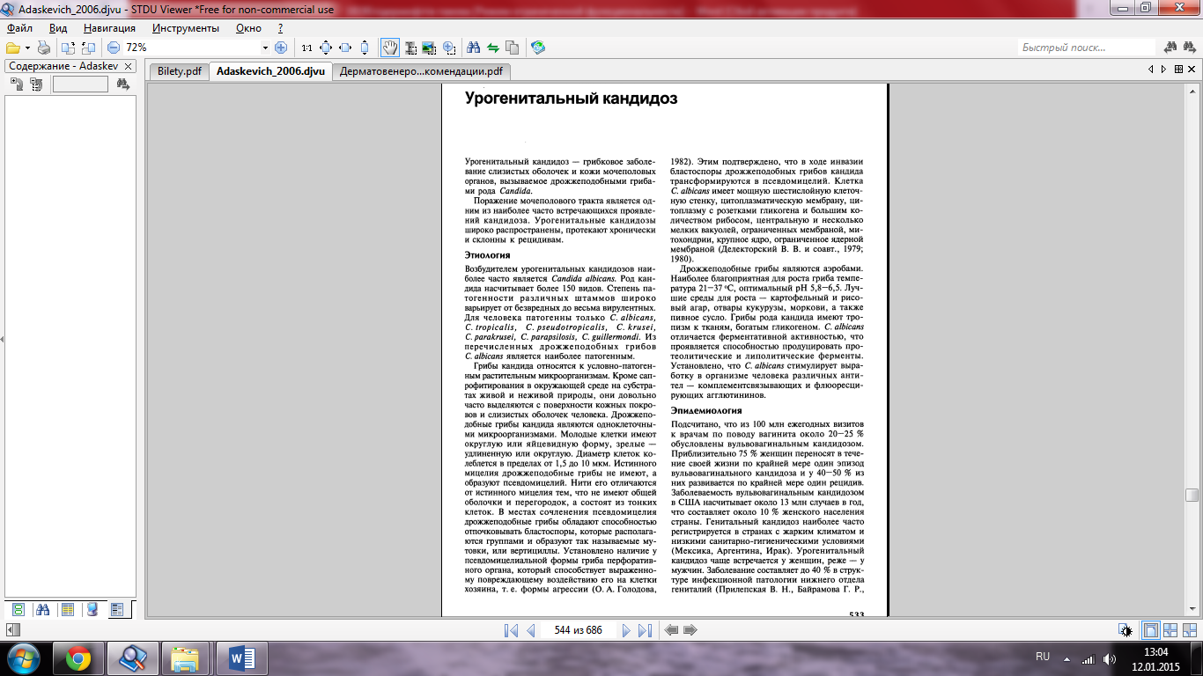The height and width of the screenshot is (676, 1203).
Task: Find next quick search result
Action: [x=1190, y=48]
